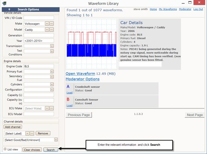This screenshot has width=207, height=154.
Task: Click the Camshaft Sensor label
Action: (x=87, y=100)
